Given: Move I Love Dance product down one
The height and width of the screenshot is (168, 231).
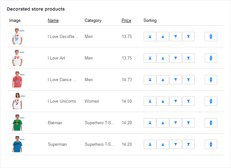Looking at the screenshot, I should 175,80.
